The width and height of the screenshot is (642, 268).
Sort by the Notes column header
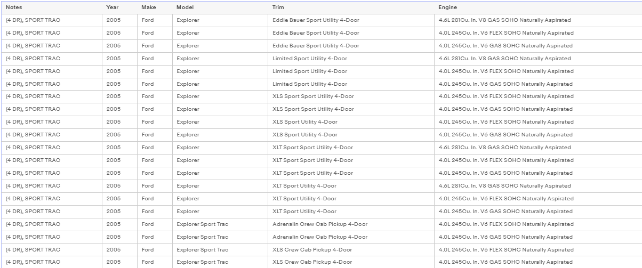tap(52, 7)
